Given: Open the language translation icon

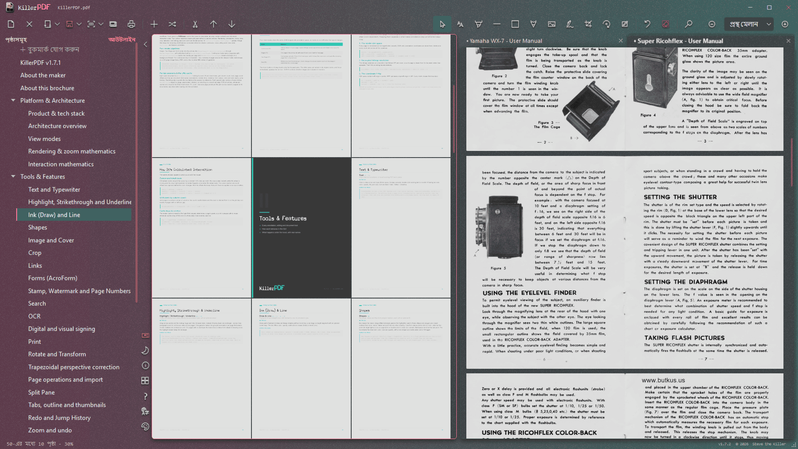Looking at the screenshot, I should 145,411.
